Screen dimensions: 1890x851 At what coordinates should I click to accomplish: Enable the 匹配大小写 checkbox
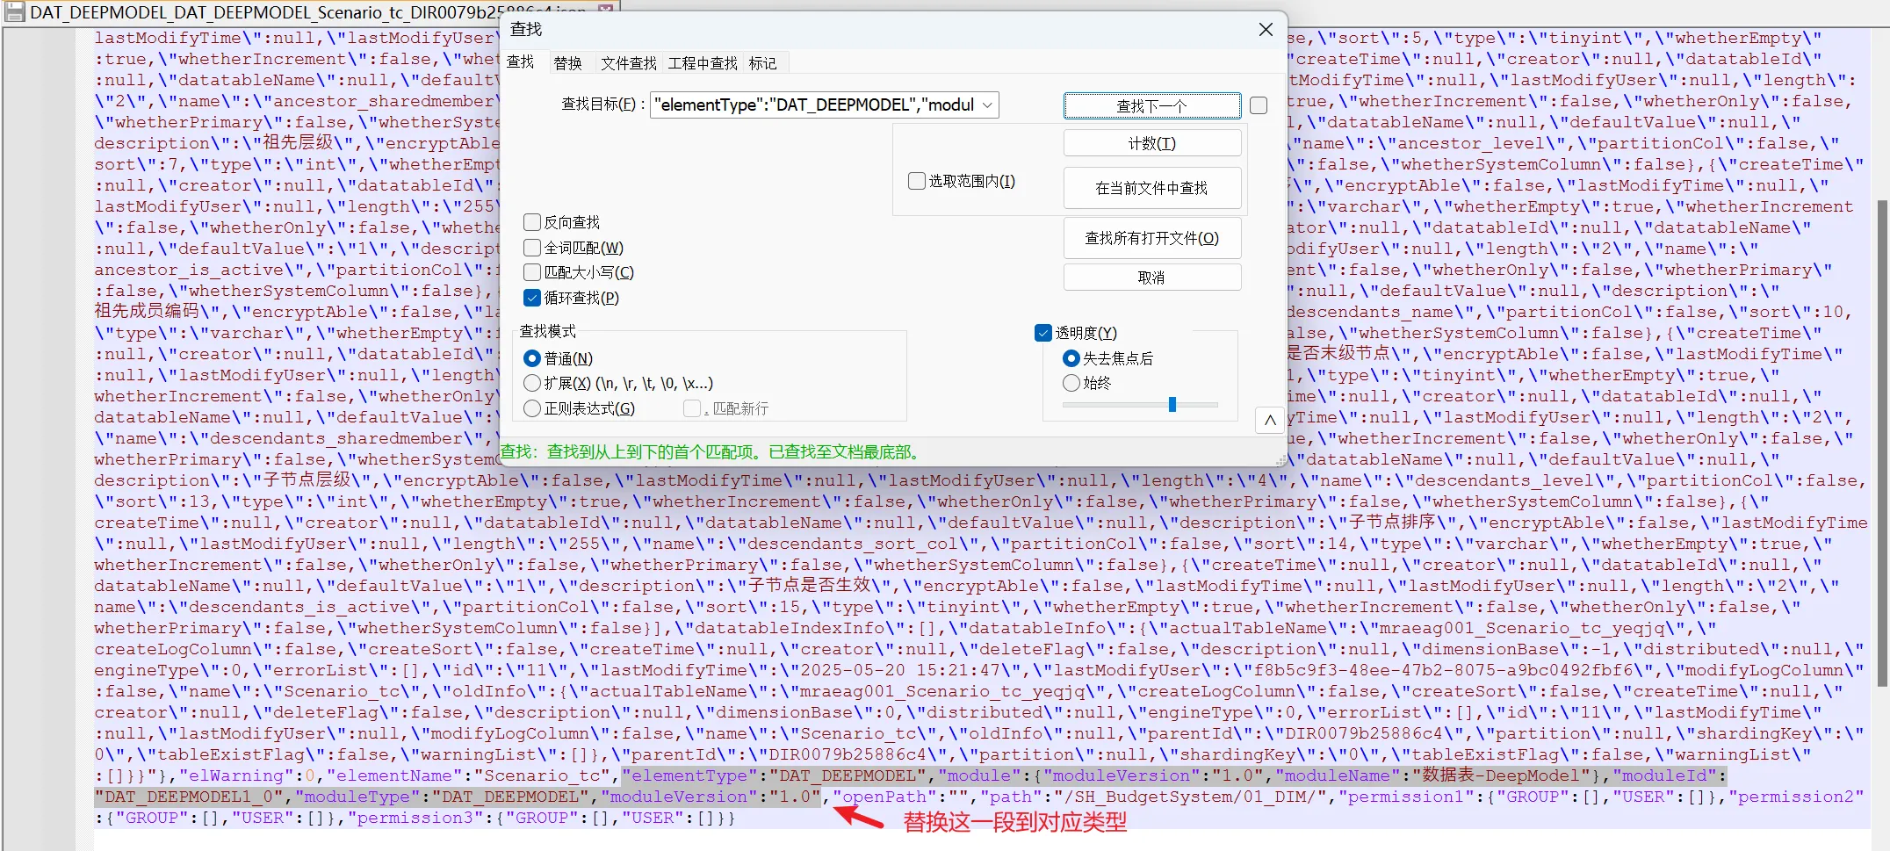pyautogui.click(x=532, y=273)
